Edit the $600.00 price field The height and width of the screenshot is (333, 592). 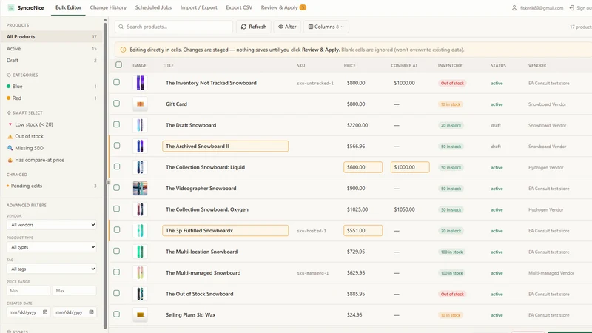coord(363,167)
